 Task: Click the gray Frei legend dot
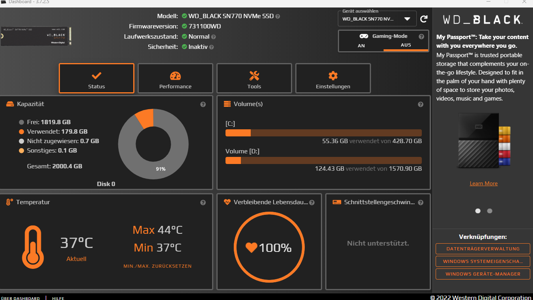(x=22, y=122)
